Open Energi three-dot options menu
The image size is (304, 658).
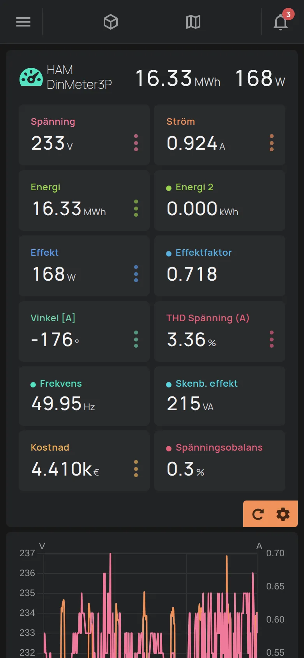(x=136, y=208)
